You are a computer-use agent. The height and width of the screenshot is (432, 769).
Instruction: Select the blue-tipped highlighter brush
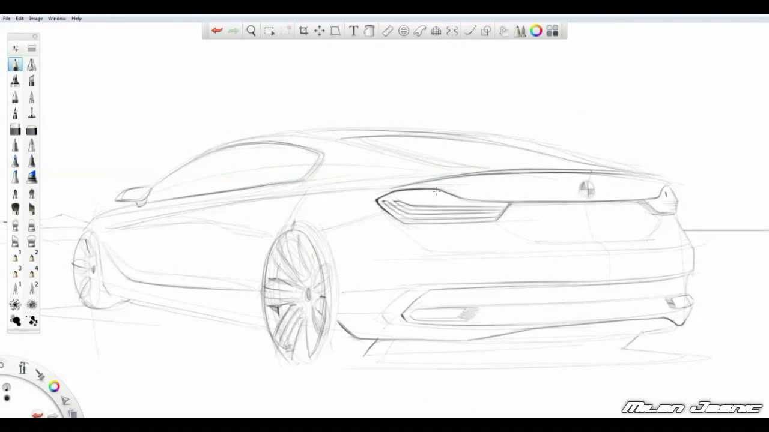click(x=31, y=177)
